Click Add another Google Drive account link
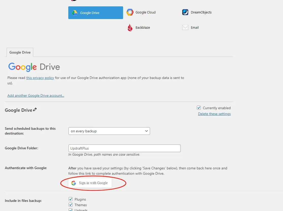 (36, 96)
